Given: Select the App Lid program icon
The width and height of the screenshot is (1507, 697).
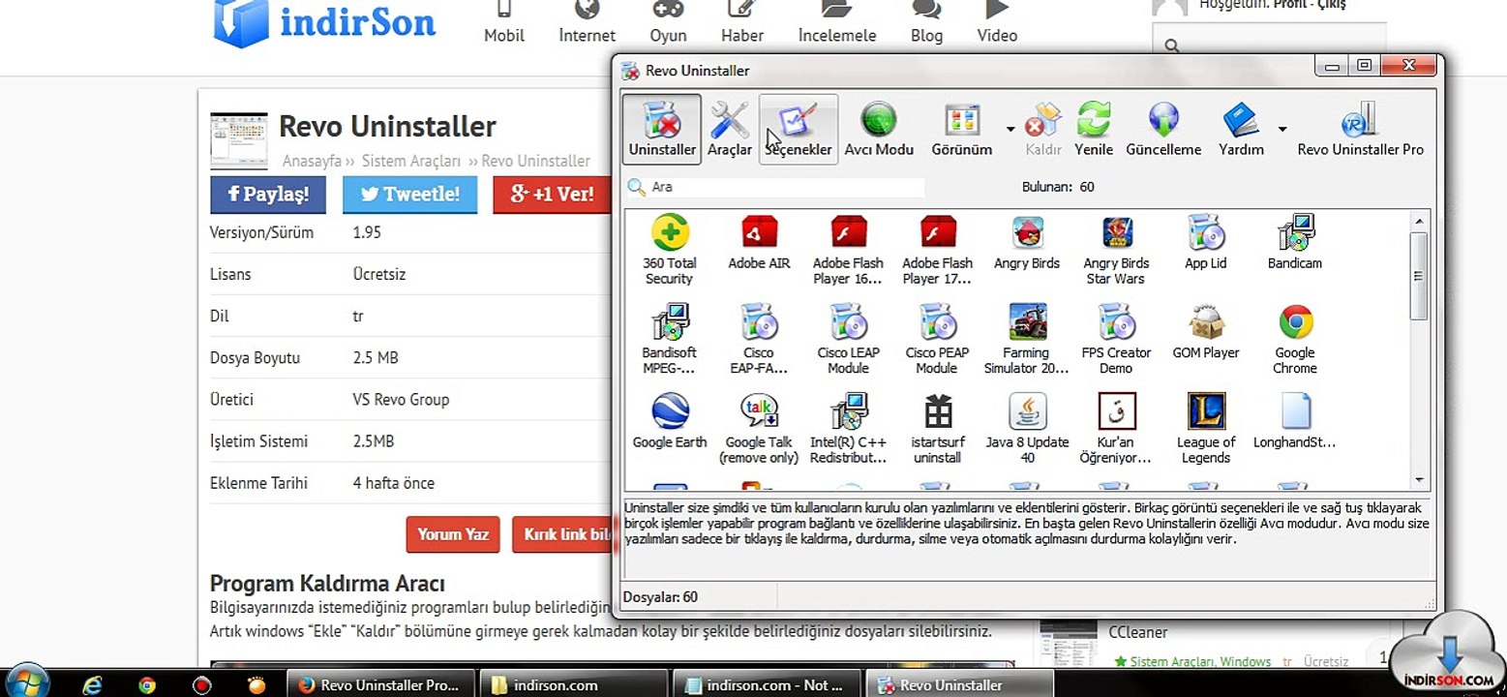Looking at the screenshot, I should point(1206,242).
